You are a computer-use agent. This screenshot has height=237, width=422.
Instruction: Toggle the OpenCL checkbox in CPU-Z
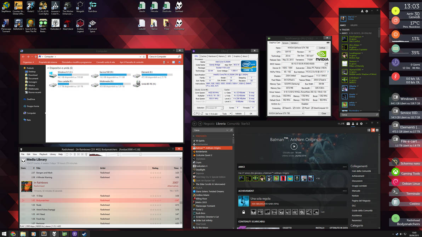point(283,108)
